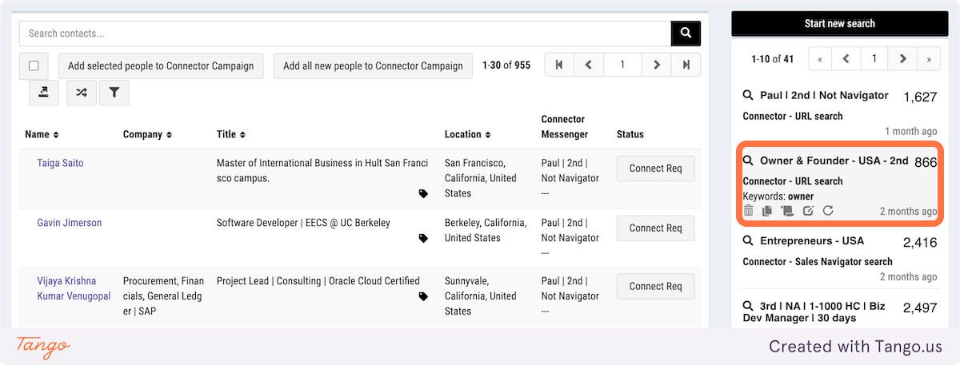The height and width of the screenshot is (365, 960).
Task: Go to last page of contacts
Action: coord(686,65)
